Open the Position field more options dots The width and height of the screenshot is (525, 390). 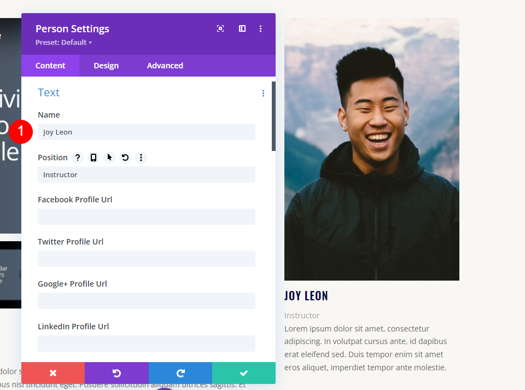141,158
